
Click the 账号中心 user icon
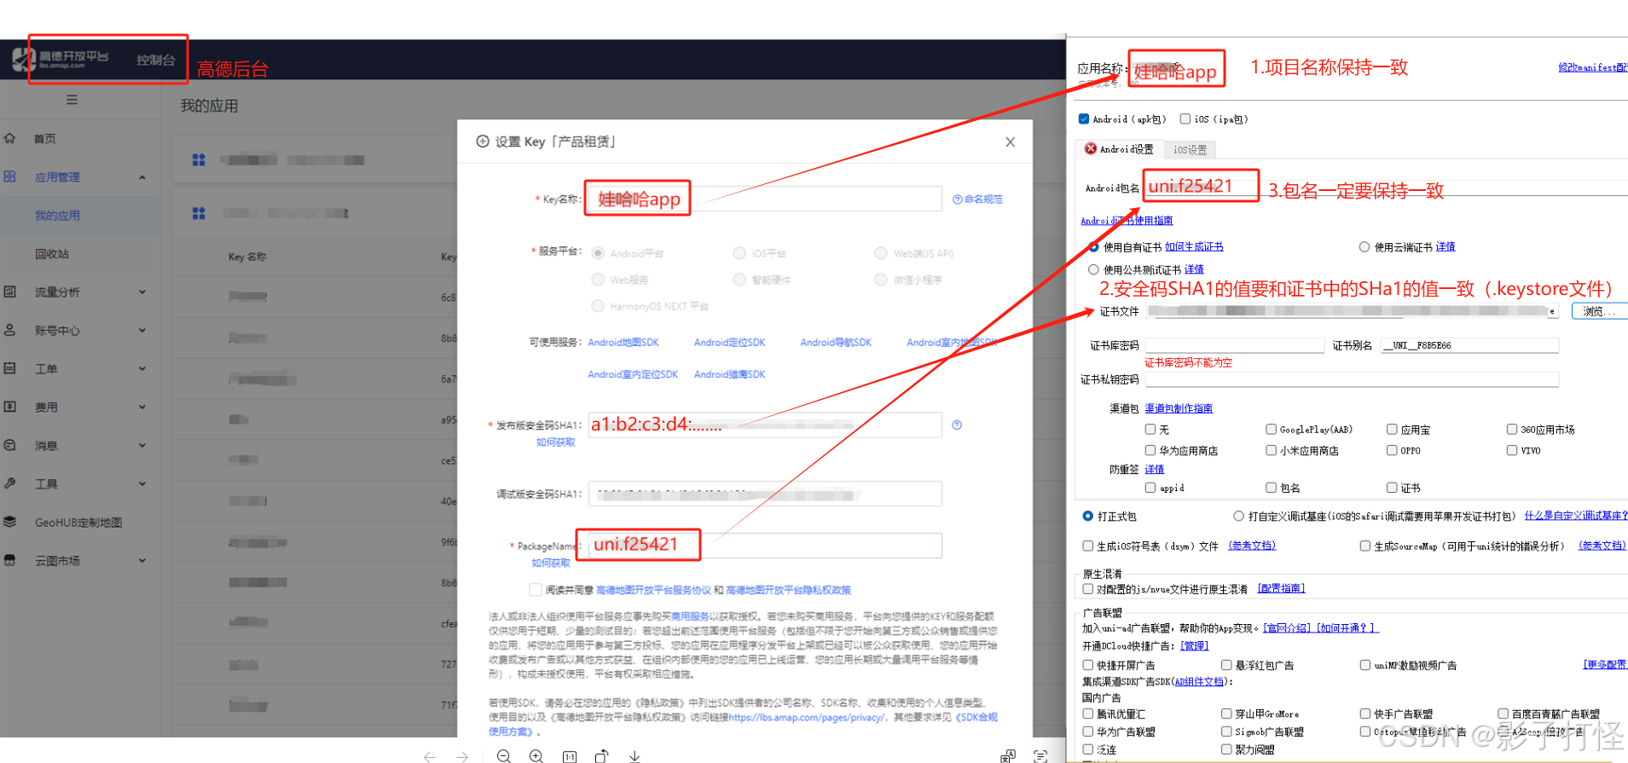click(10, 330)
